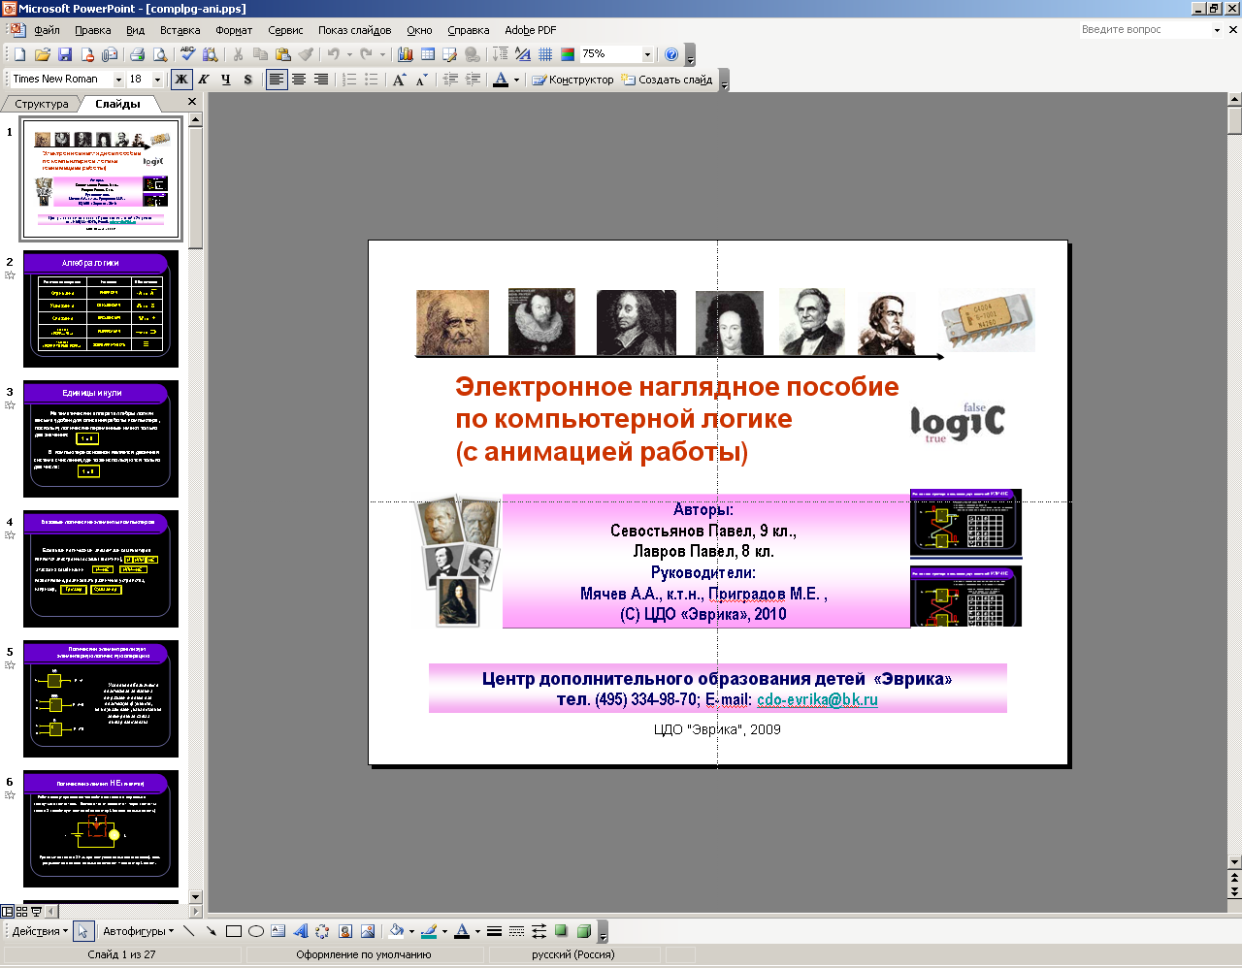This screenshot has height=968, width=1242.
Task: Open the Вставка menu
Action: [x=180, y=30]
